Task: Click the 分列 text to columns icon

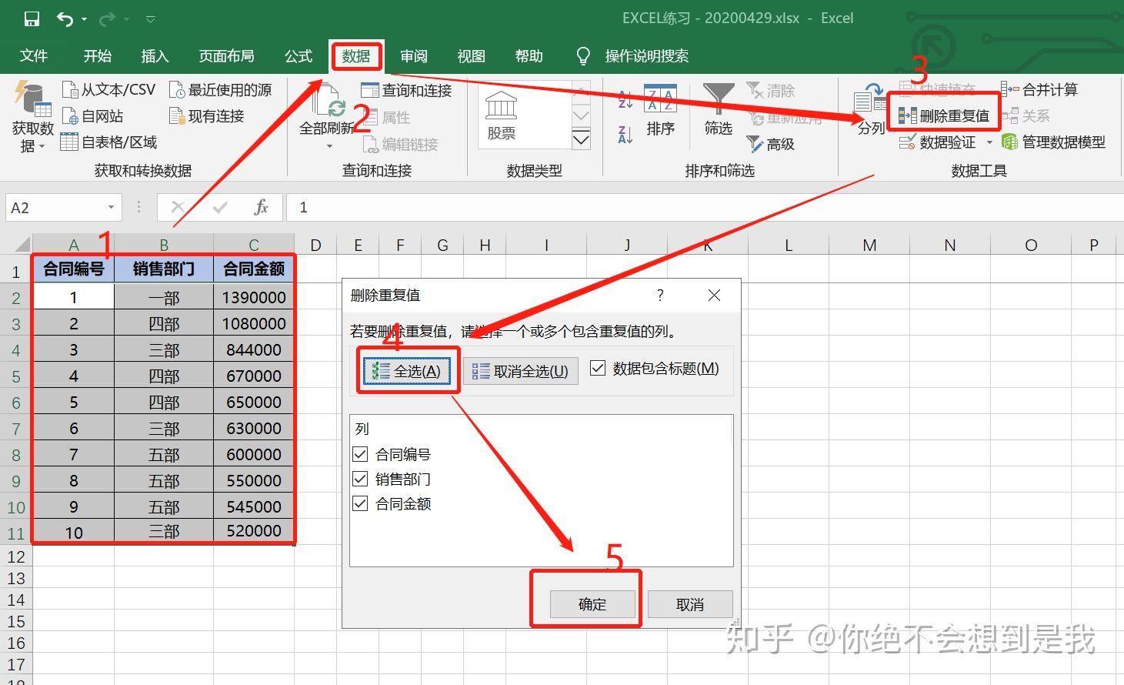Action: click(x=871, y=109)
